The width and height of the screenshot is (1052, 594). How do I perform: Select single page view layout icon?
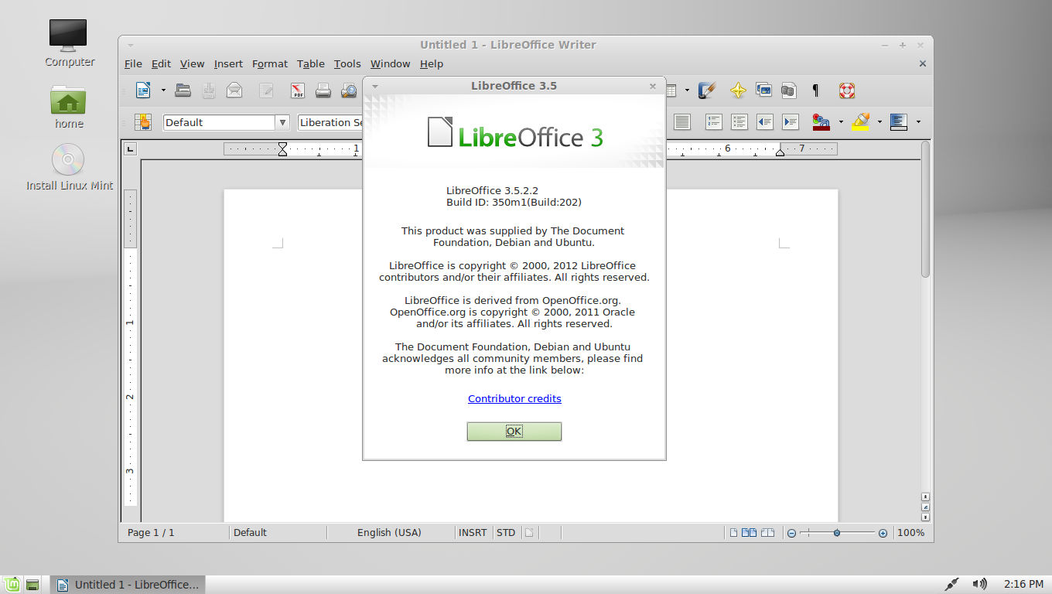click(733, 532)
